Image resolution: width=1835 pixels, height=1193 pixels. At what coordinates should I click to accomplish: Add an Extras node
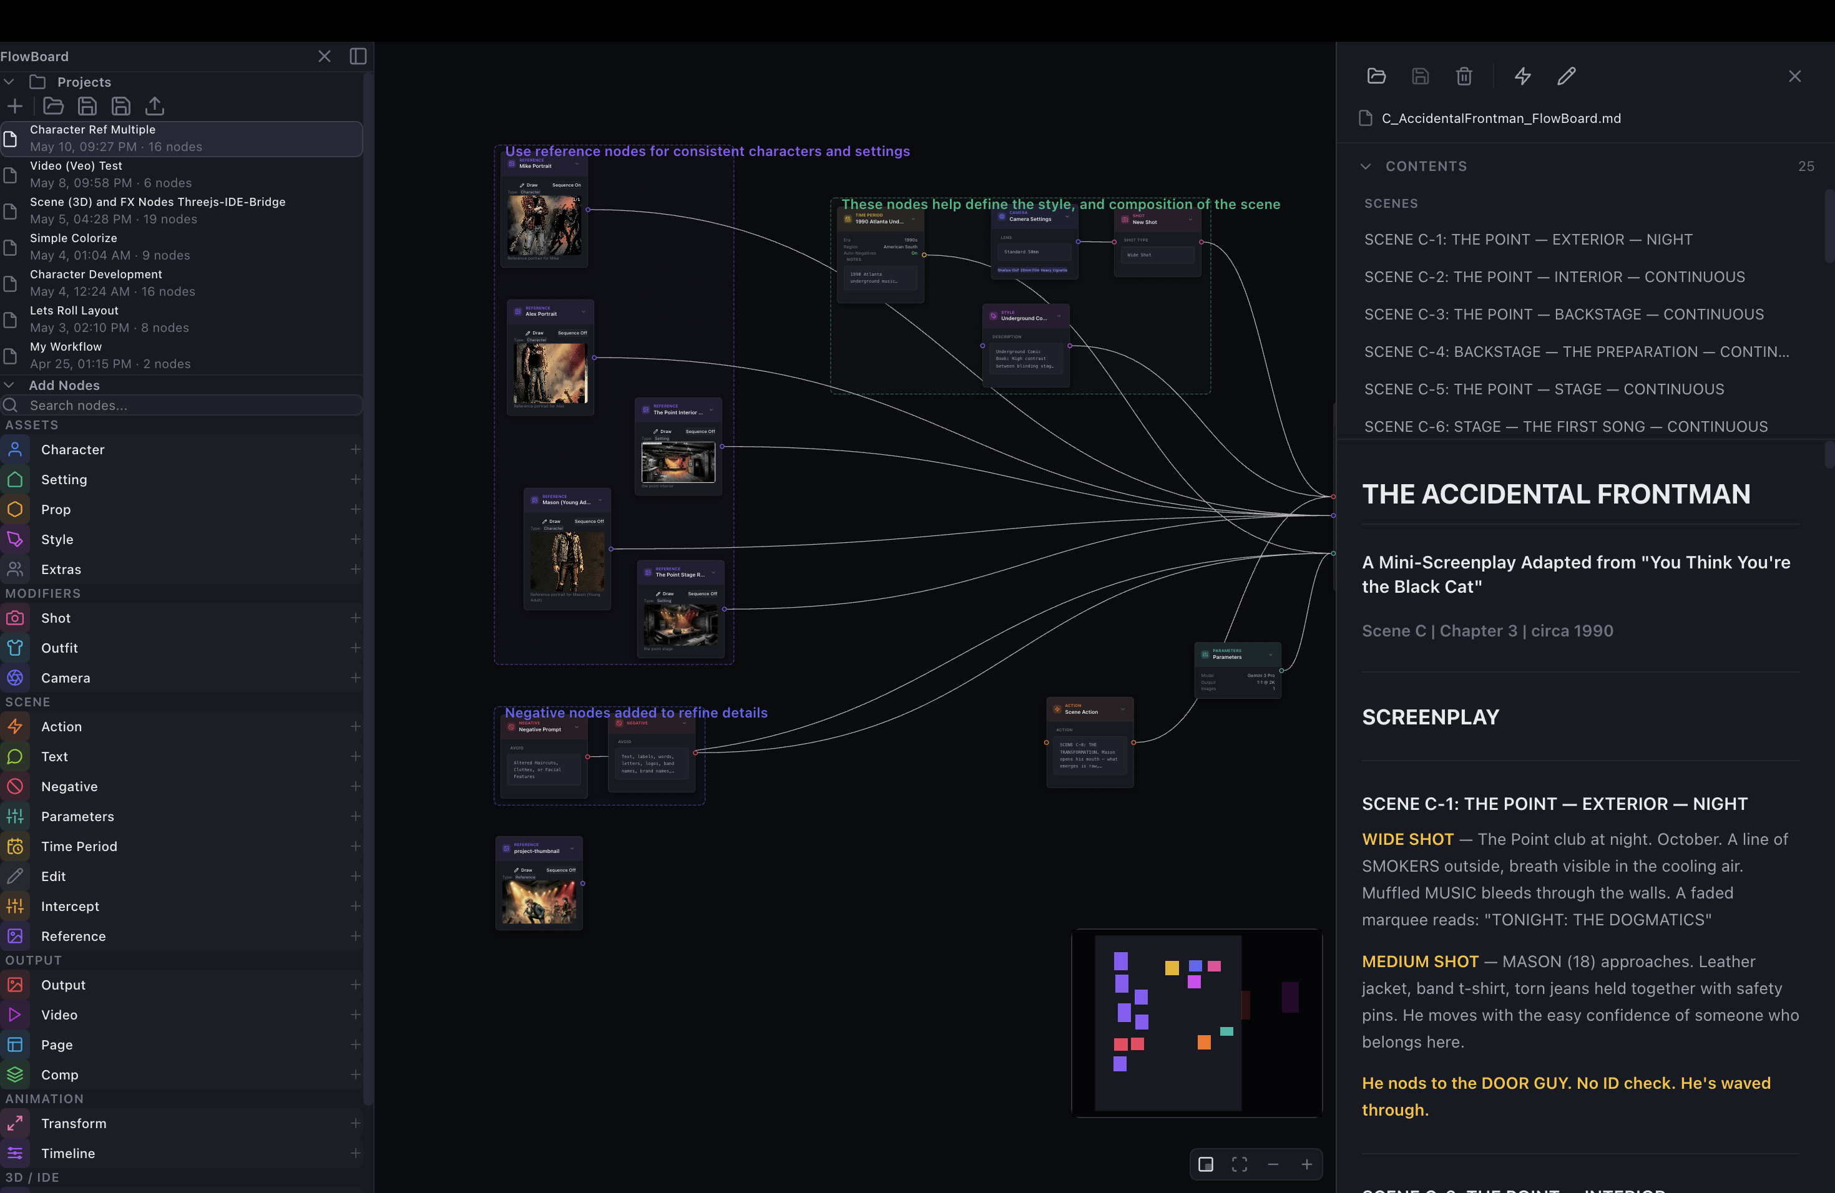click(355, 570)
